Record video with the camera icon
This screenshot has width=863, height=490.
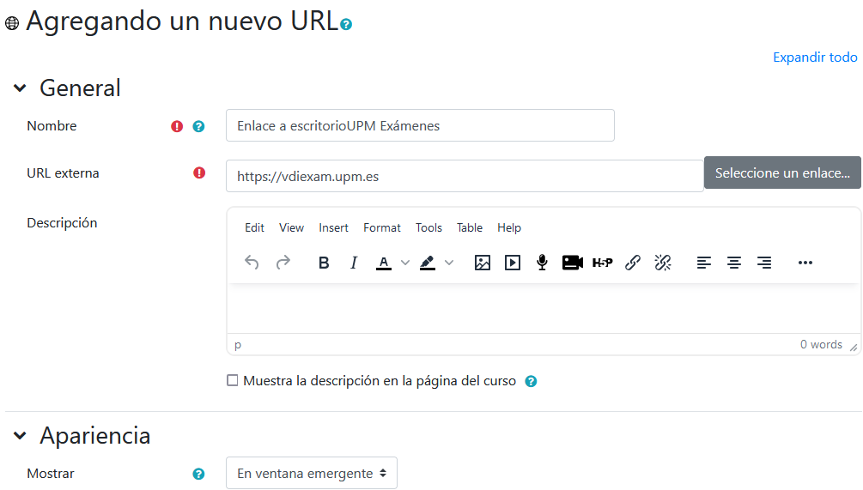point(573,263)
